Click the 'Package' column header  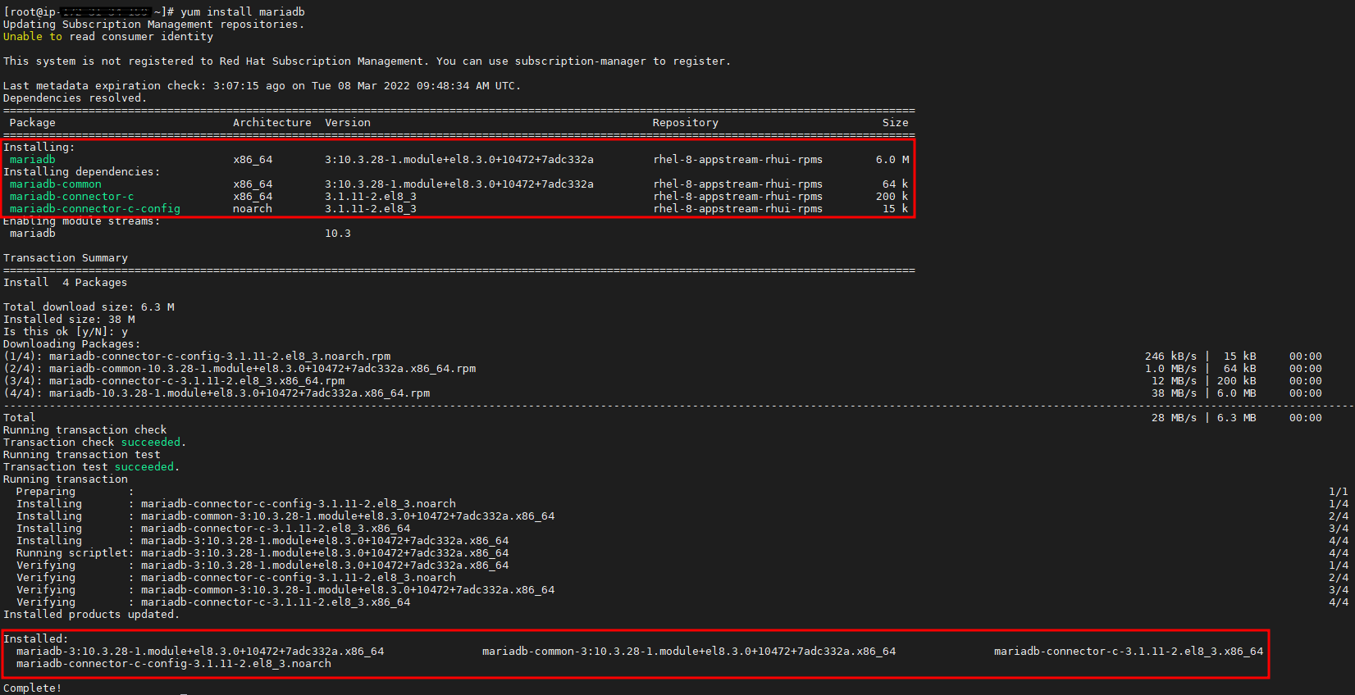coord(33,122)
